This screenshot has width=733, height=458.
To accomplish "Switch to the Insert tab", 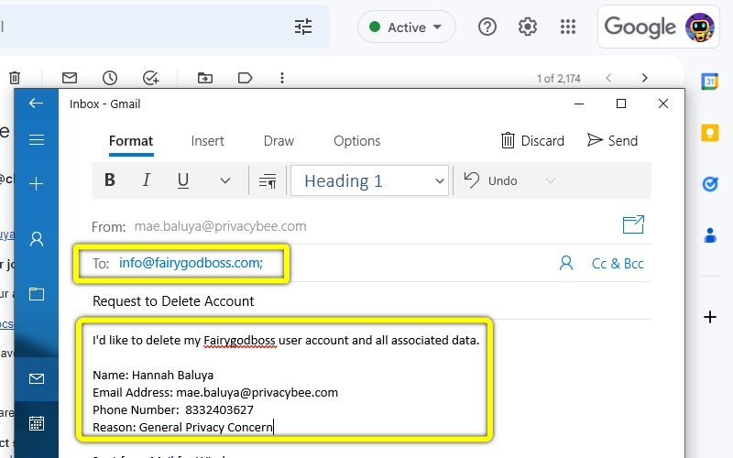I will (207, 141).
